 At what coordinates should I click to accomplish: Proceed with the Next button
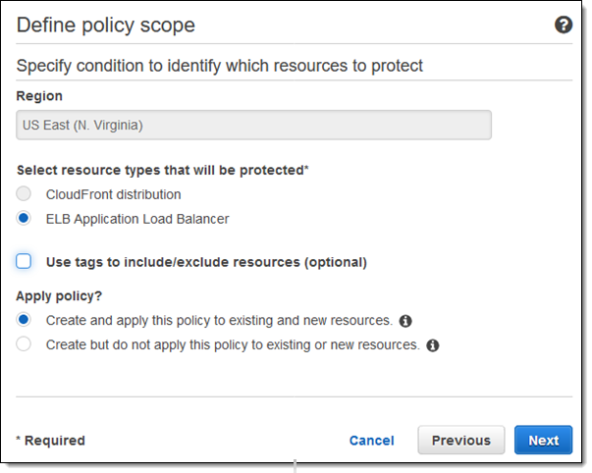coord(543,441)
